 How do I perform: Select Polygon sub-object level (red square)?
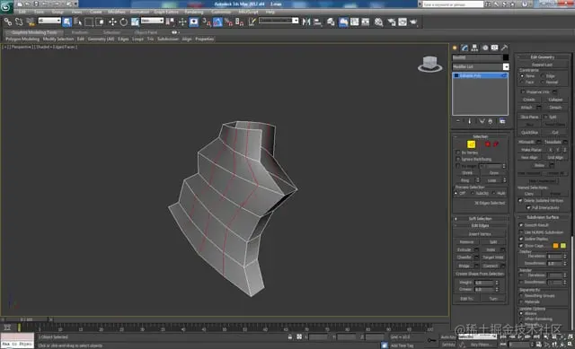tap(487, 144)
